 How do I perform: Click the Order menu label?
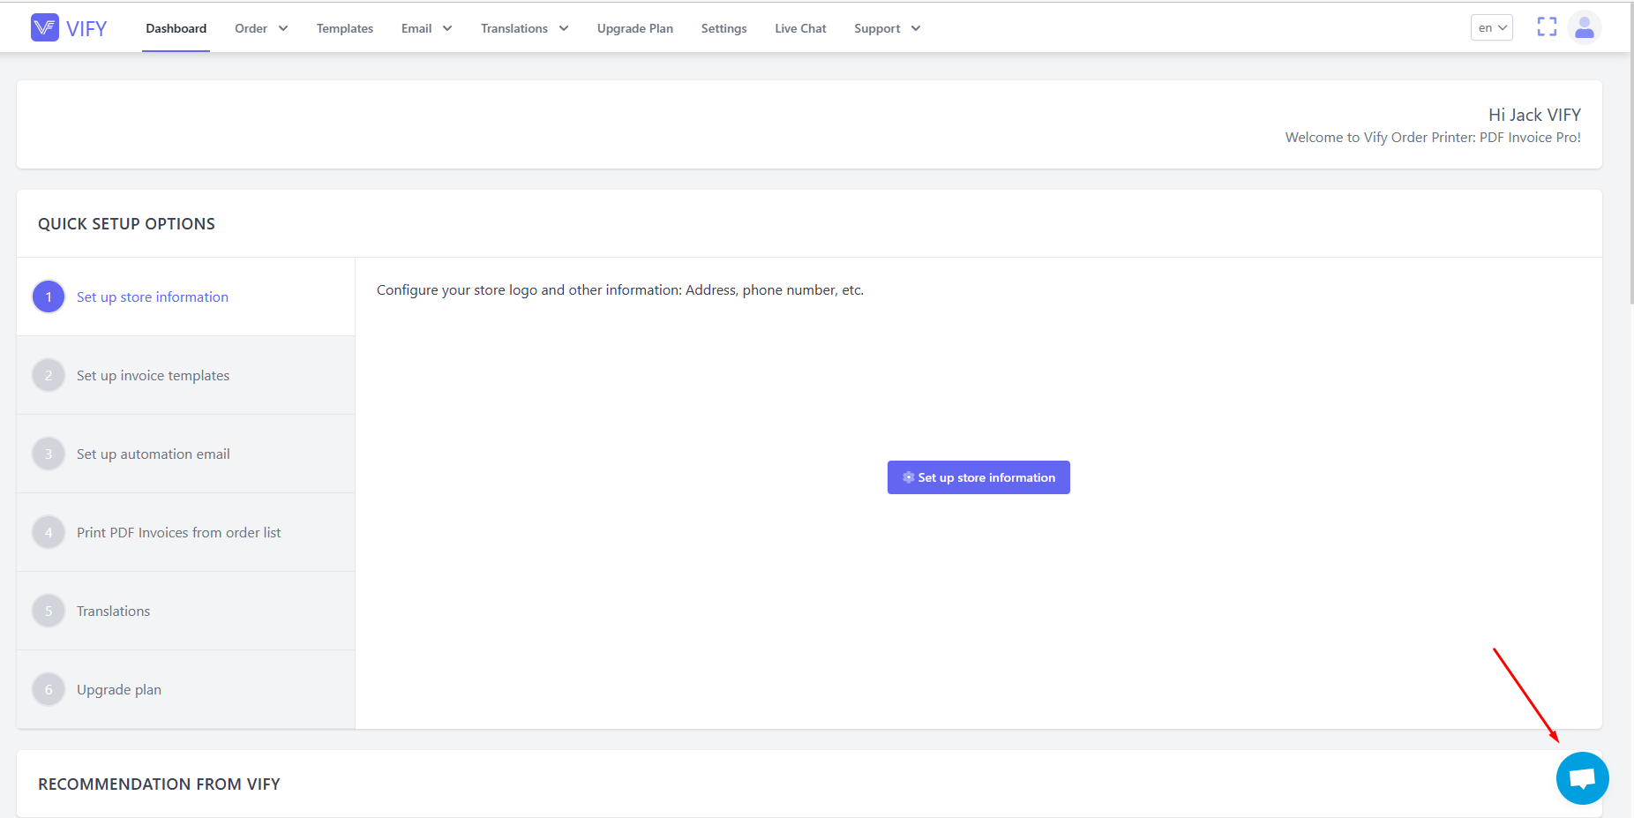coord(251,28)
